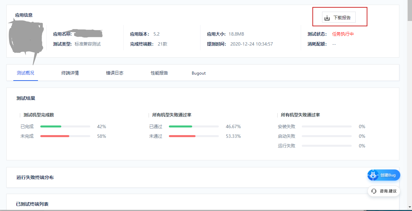Click the 0% value beside 运行失败
The width and height of the screenshot is (412, 211).
tap(362, 146)
